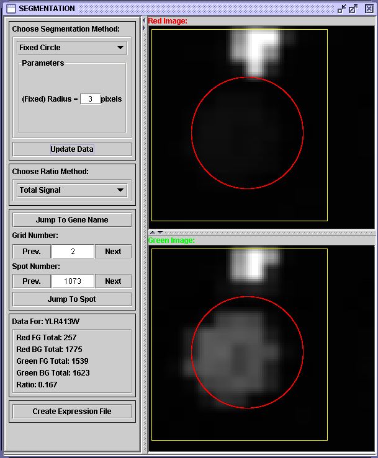Screen dimensions: 378x458
Task: Open the Segmentation window system menu icon
Action: [11, 9]
